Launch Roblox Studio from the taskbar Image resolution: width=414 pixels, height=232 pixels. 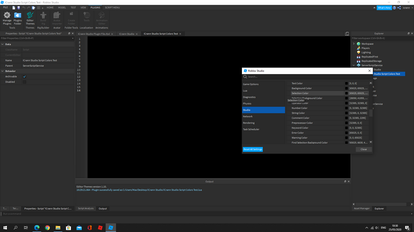pyautogui.click(x=111, y=228)
